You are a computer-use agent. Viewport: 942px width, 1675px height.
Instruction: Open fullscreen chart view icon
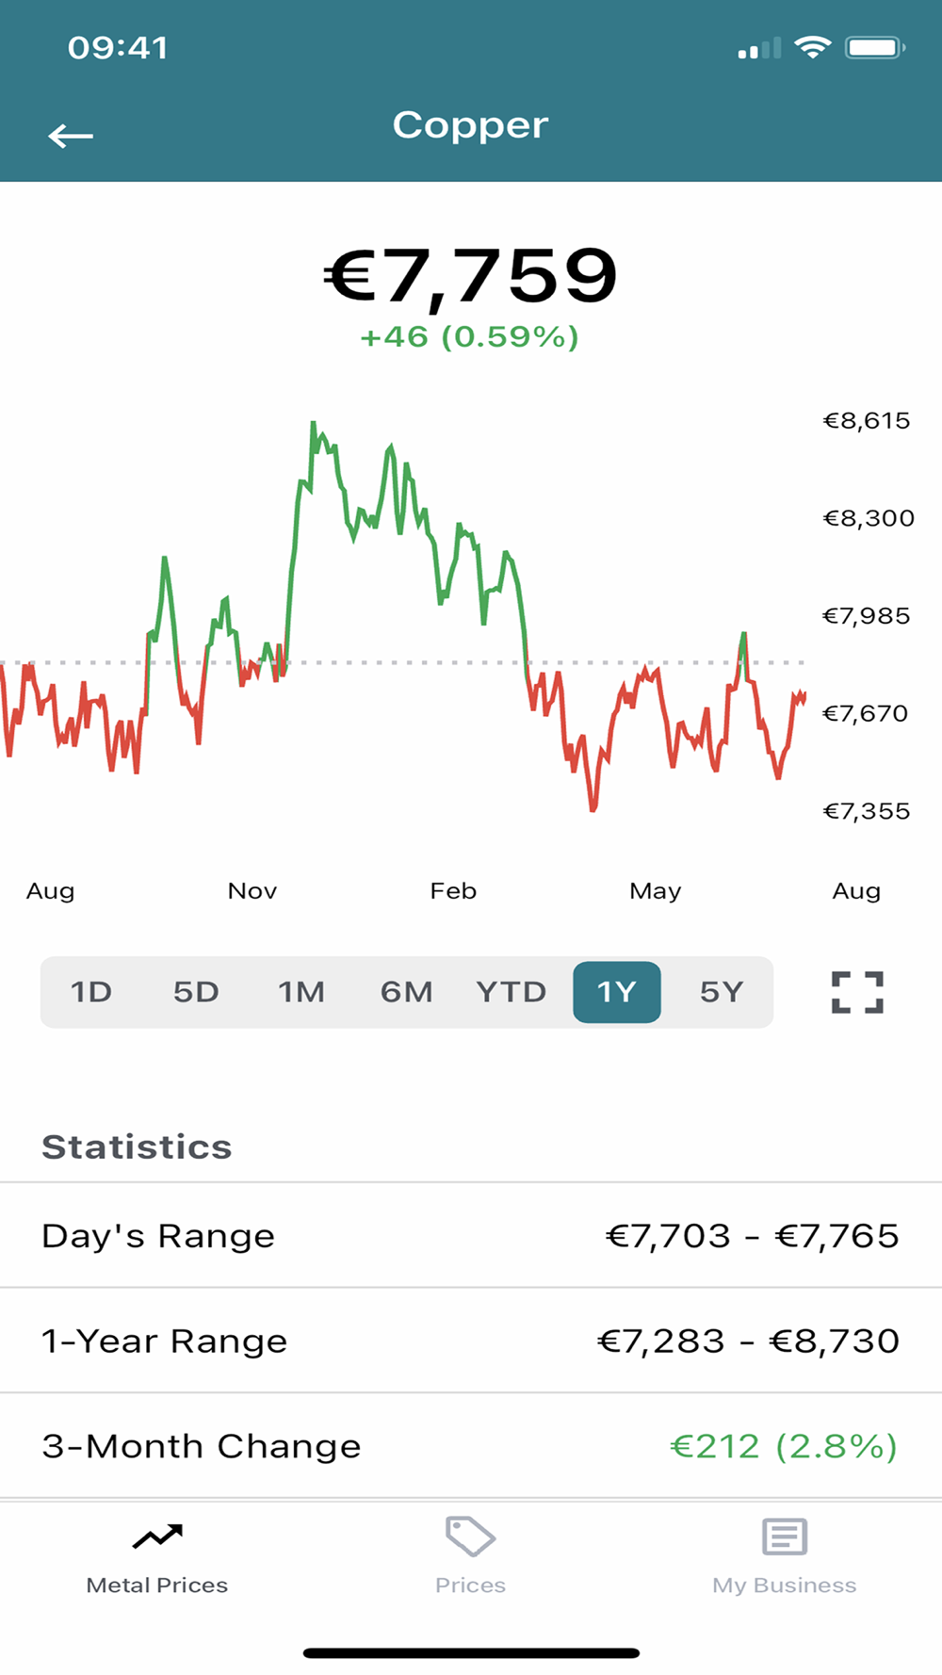click(x=857, y=992)
